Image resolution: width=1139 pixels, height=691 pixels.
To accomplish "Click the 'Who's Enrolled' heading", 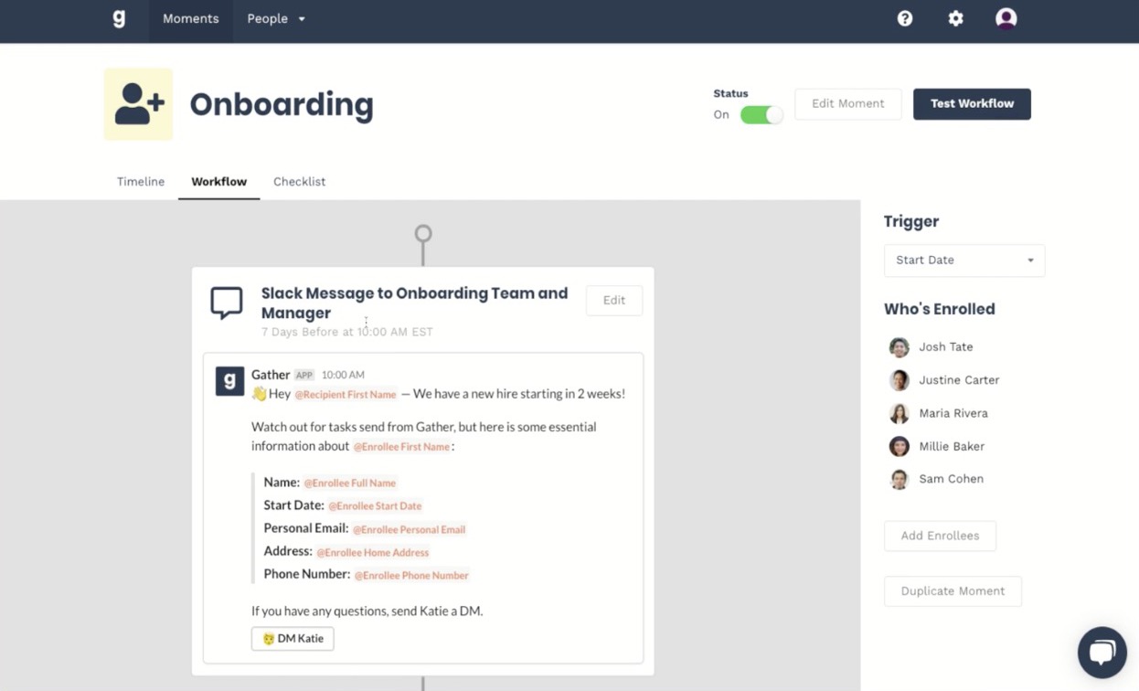I will (x=940, y=309).
